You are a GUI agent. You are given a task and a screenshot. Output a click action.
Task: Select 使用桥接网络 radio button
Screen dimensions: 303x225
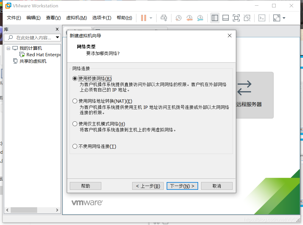[x=75, y=78]
